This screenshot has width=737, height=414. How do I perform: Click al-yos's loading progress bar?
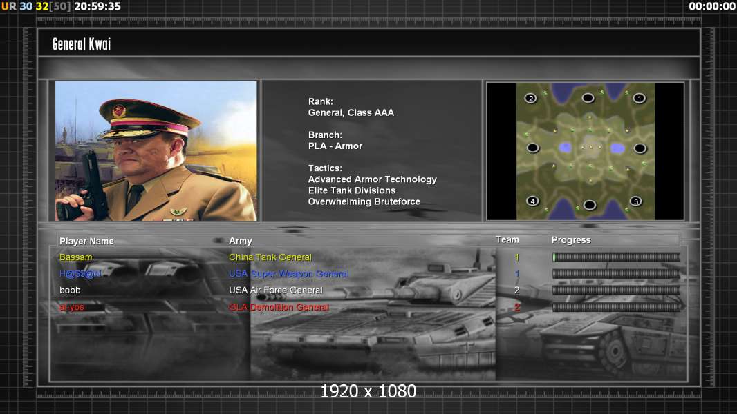click(x=616, y=307)
